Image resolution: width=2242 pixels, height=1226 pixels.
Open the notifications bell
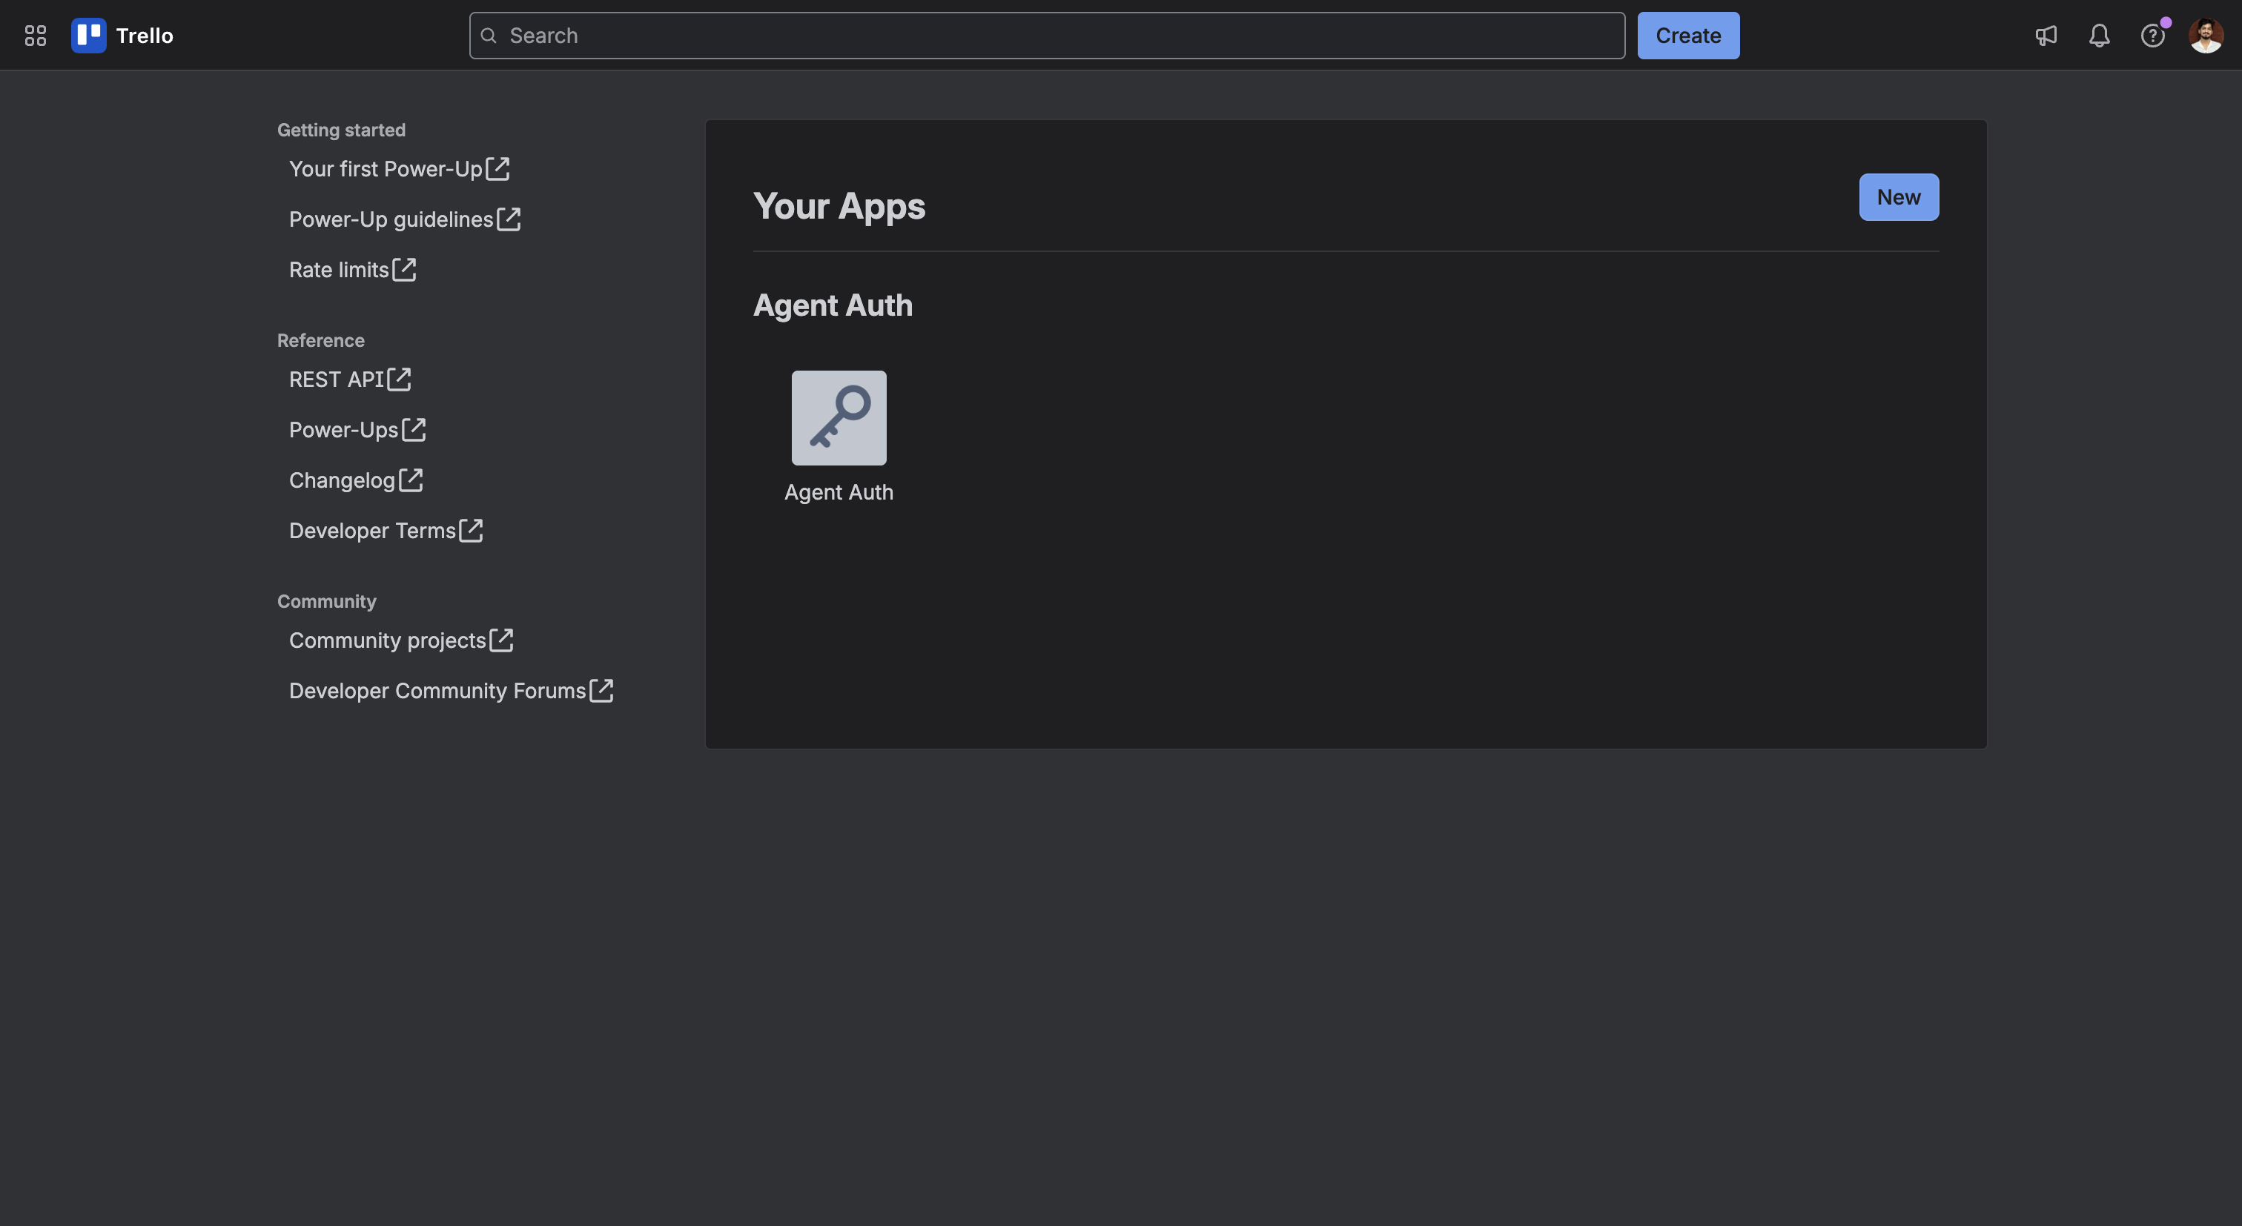(2098, 36)
